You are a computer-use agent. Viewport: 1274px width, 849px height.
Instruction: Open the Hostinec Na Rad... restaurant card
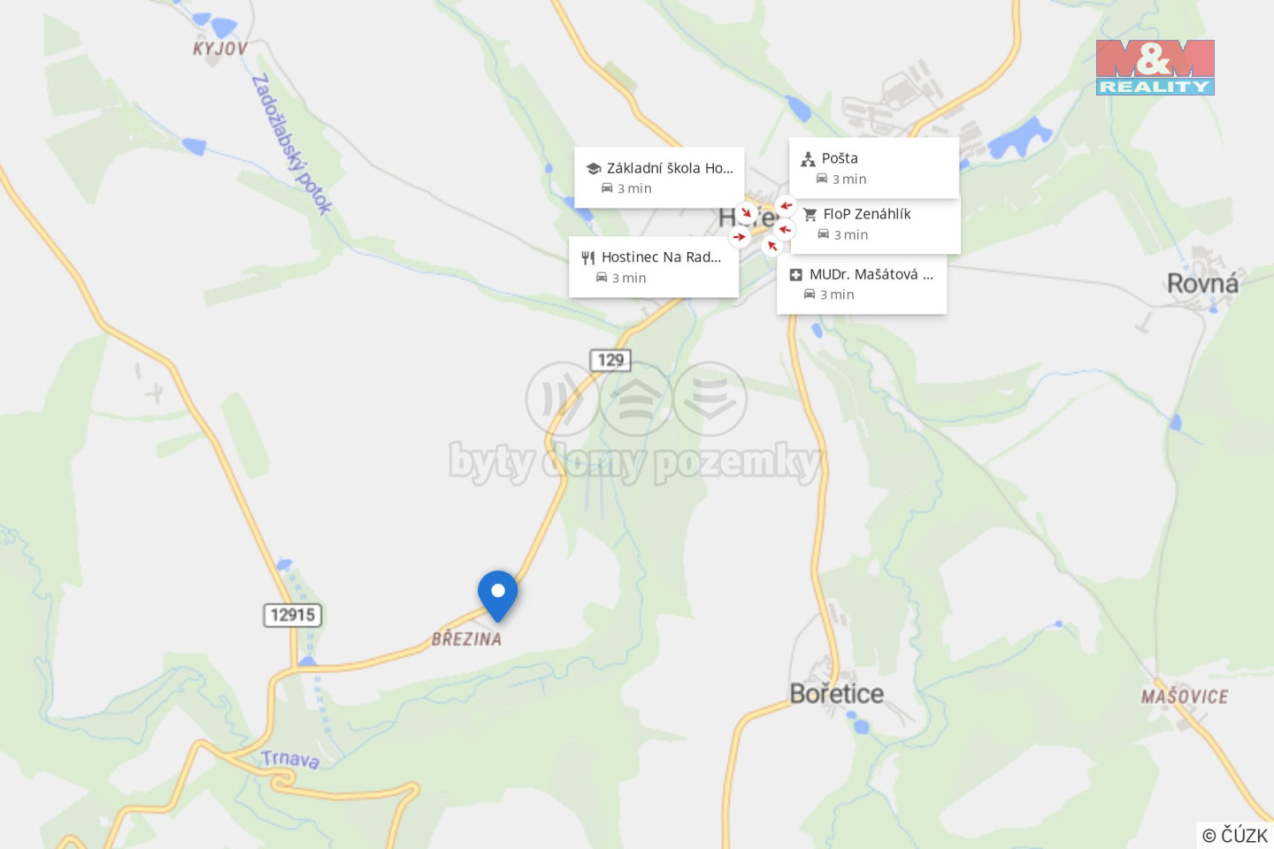click(654, 267)
